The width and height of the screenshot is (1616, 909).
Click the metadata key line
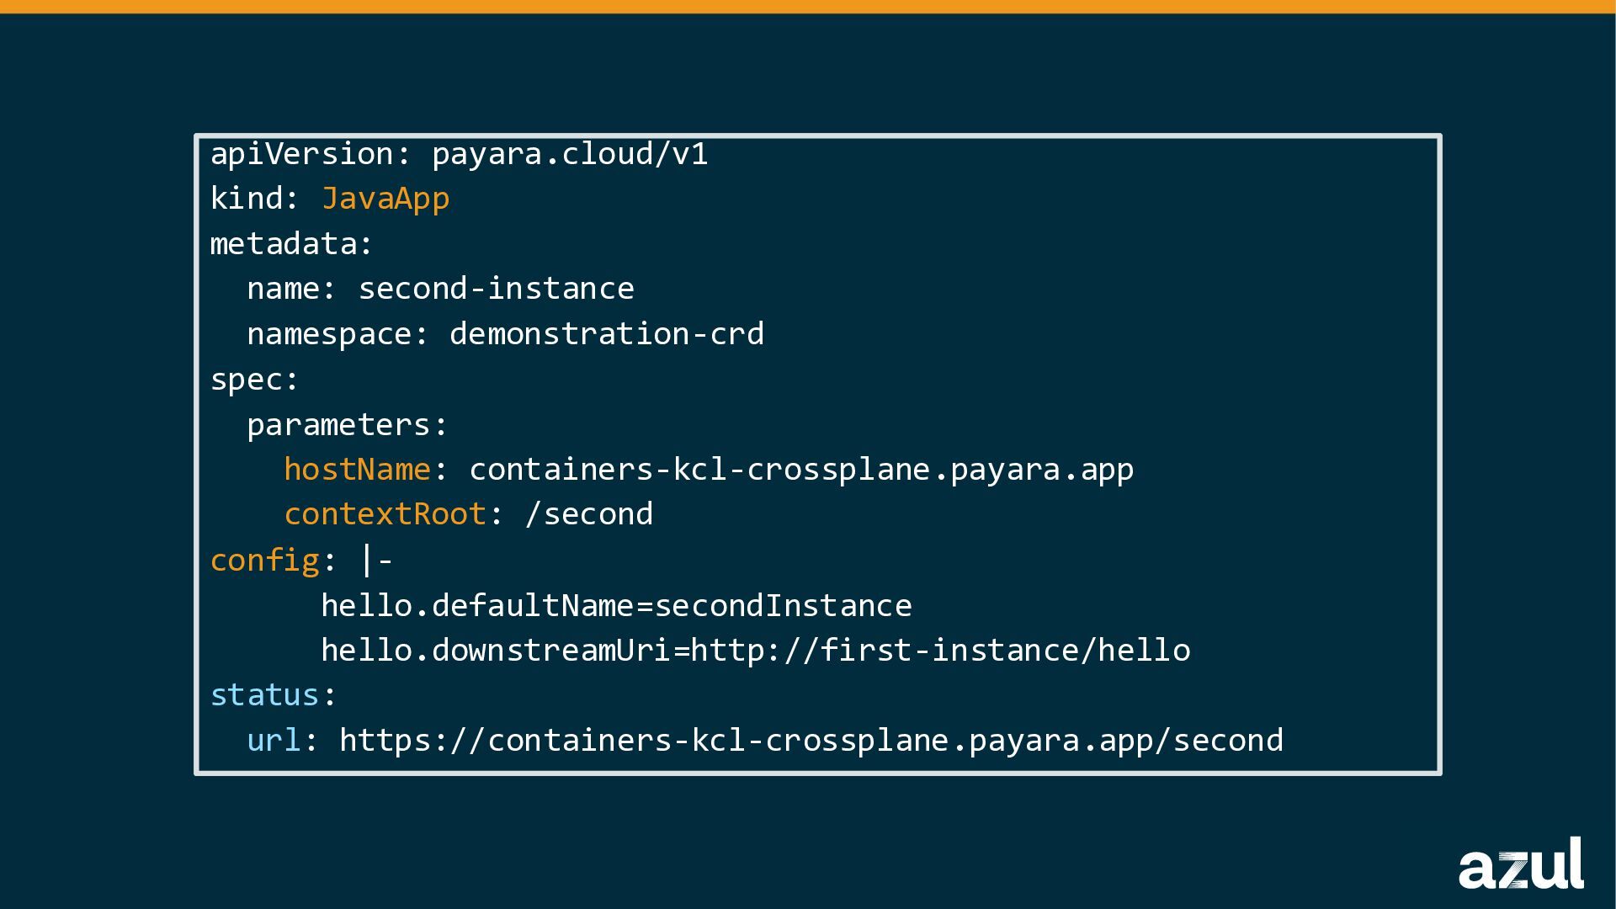point(291,244)
